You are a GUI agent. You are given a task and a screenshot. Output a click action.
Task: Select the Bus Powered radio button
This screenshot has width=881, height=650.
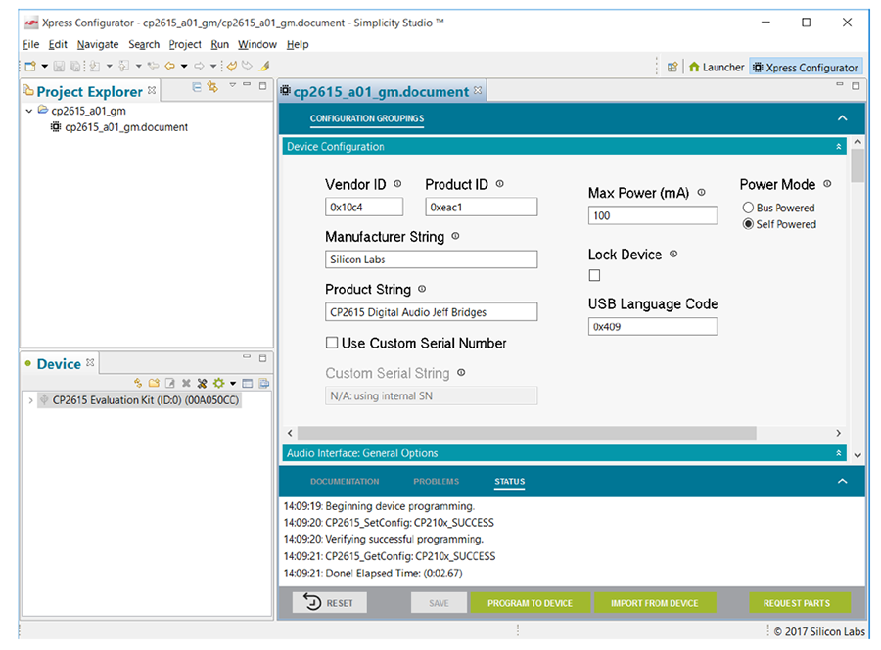[x=748, y=208]
